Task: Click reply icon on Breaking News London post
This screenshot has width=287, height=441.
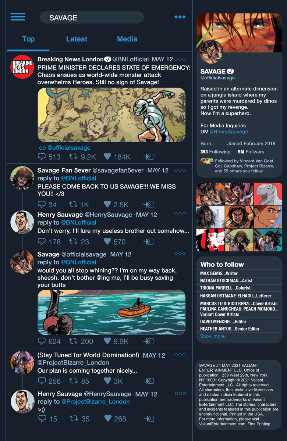Action: coord(42,157)
